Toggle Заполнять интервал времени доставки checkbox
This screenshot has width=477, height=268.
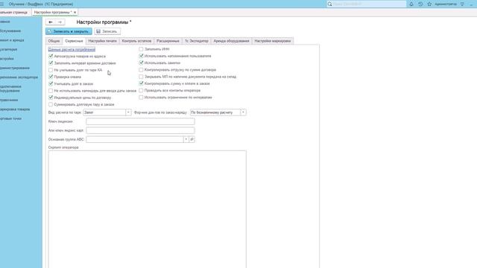(51, 63)
